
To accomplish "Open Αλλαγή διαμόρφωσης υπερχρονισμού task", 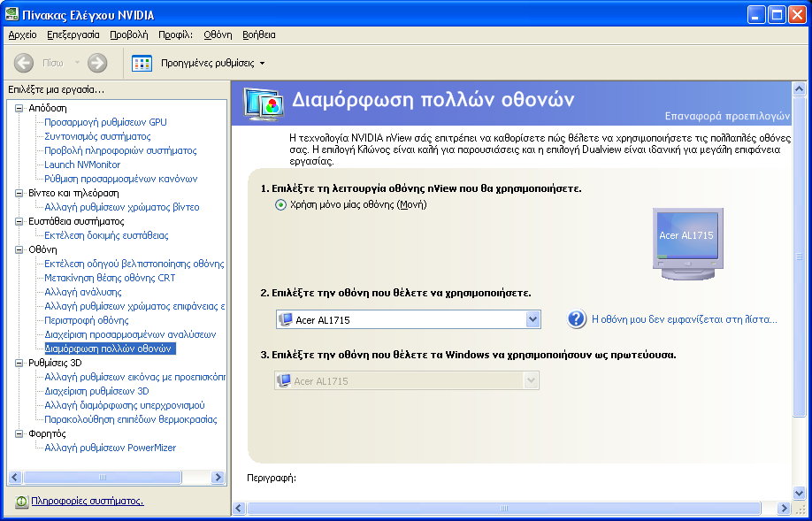I will (x=125, y=405).
